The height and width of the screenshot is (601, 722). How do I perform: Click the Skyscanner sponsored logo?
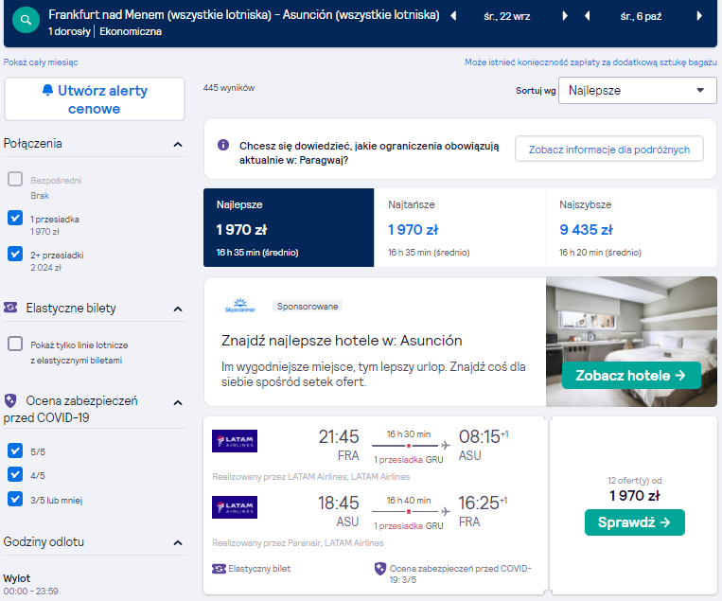tap(240, 306)
